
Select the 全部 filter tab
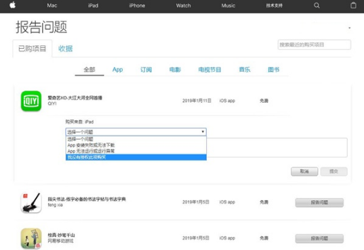[89, 70]
